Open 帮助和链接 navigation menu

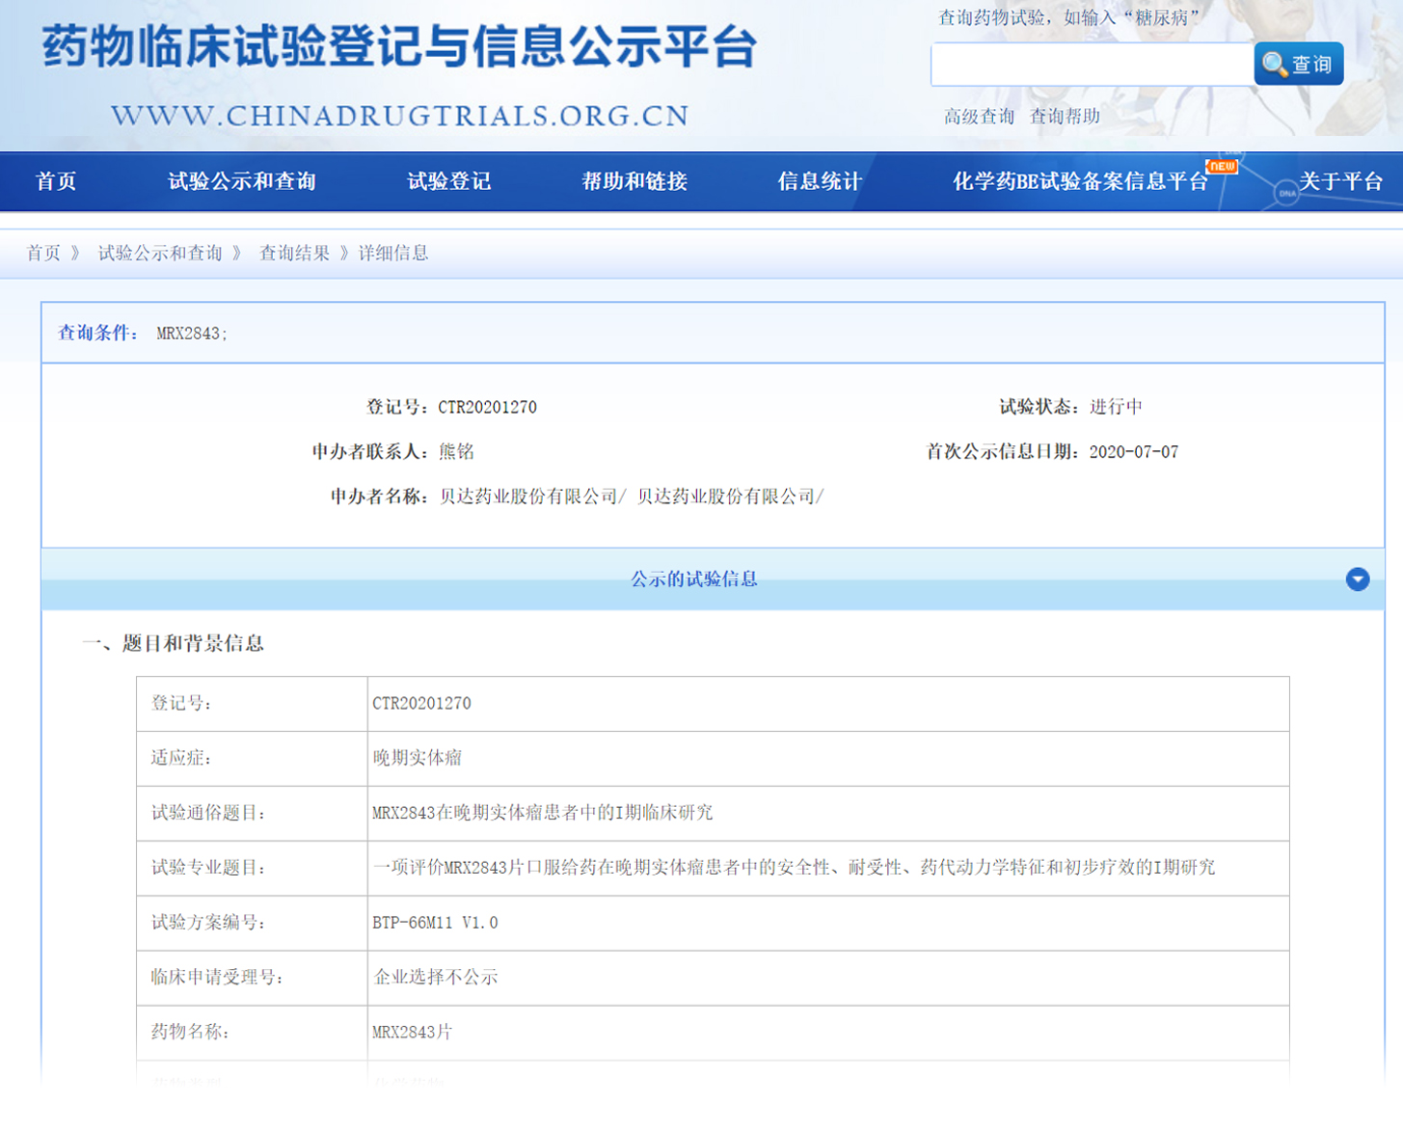(634, 181)
